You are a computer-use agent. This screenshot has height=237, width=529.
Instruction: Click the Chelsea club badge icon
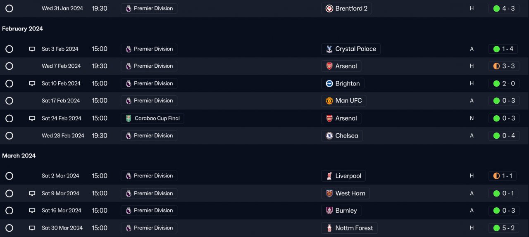coord(329,136)
